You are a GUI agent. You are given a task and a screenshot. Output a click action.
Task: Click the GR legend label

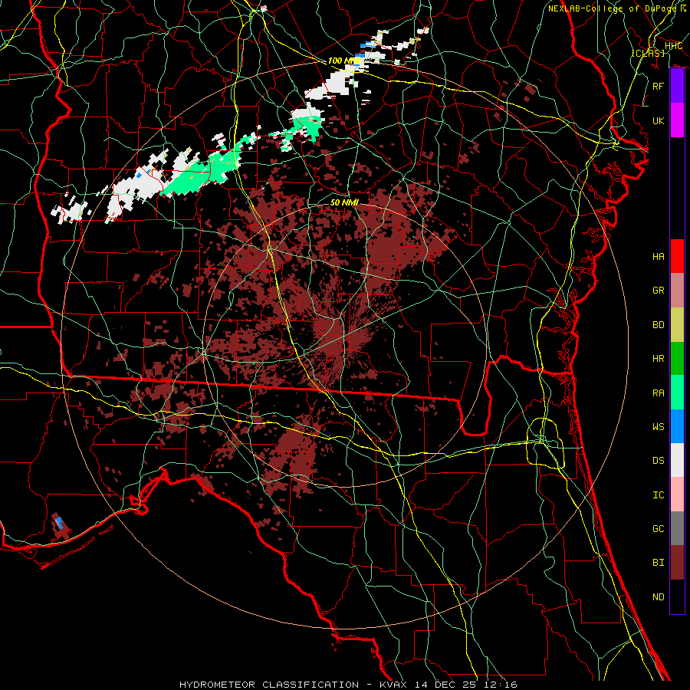(x=659, y=291)
